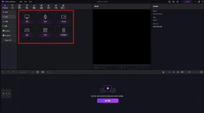This screenshot has height=113, width=204.
Task: Toggle the lock icon on the track header
Action: [4, 93]
